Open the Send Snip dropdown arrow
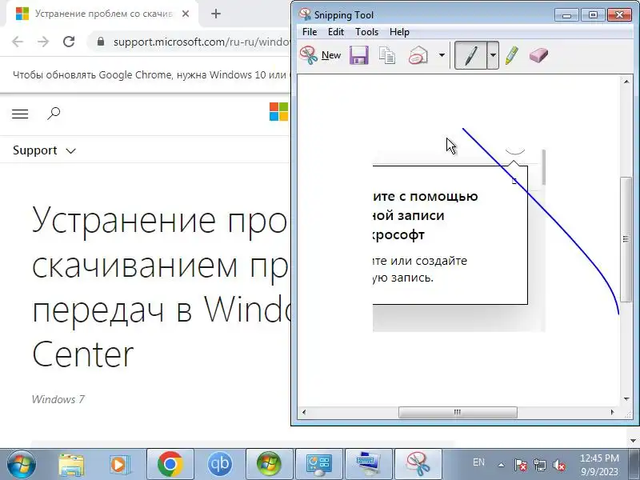Viewport: 640px width, 480px height. coord(442,55)
